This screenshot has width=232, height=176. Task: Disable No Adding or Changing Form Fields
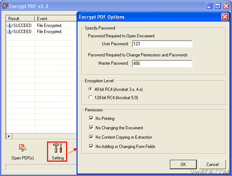coord(91,146)
